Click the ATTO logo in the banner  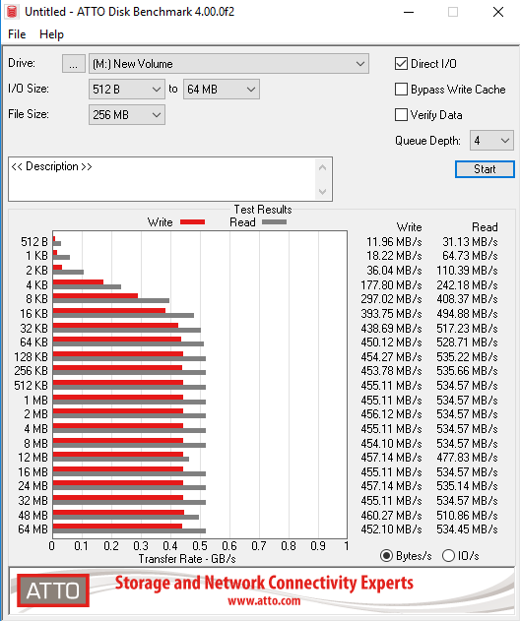click(x=53, y=590)
